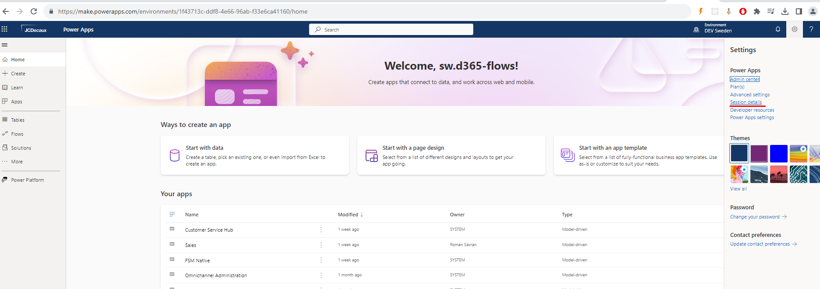Viewport: 820px width, 289px height.
Task: Select the teal circuit pattern theme thumbnail
Action: (799, 174)
